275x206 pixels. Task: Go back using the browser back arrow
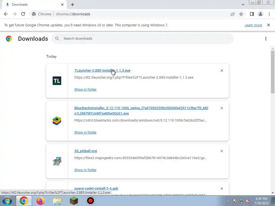pos(6,14)
